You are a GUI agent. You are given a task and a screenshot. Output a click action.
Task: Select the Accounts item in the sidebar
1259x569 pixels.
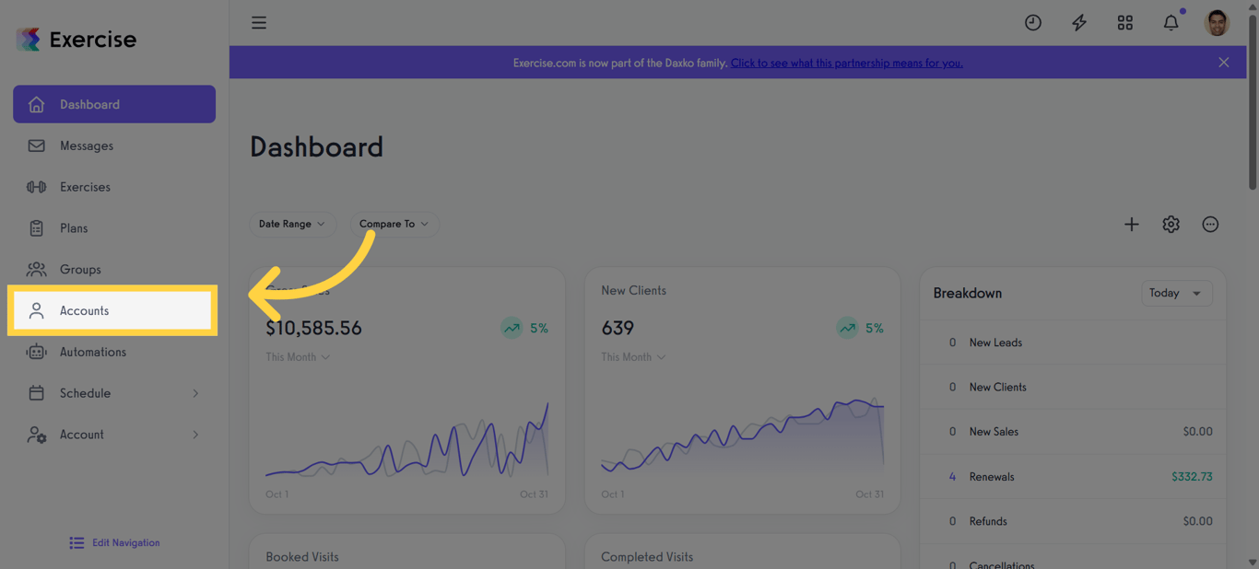point(84,310)
